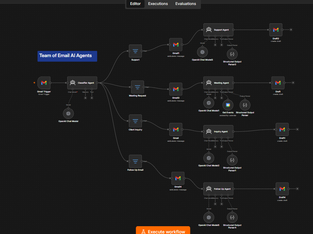The width and height of the screenshot is (313, 234).
Task: Open the Get Events calendar node
Action: [228, 105]
